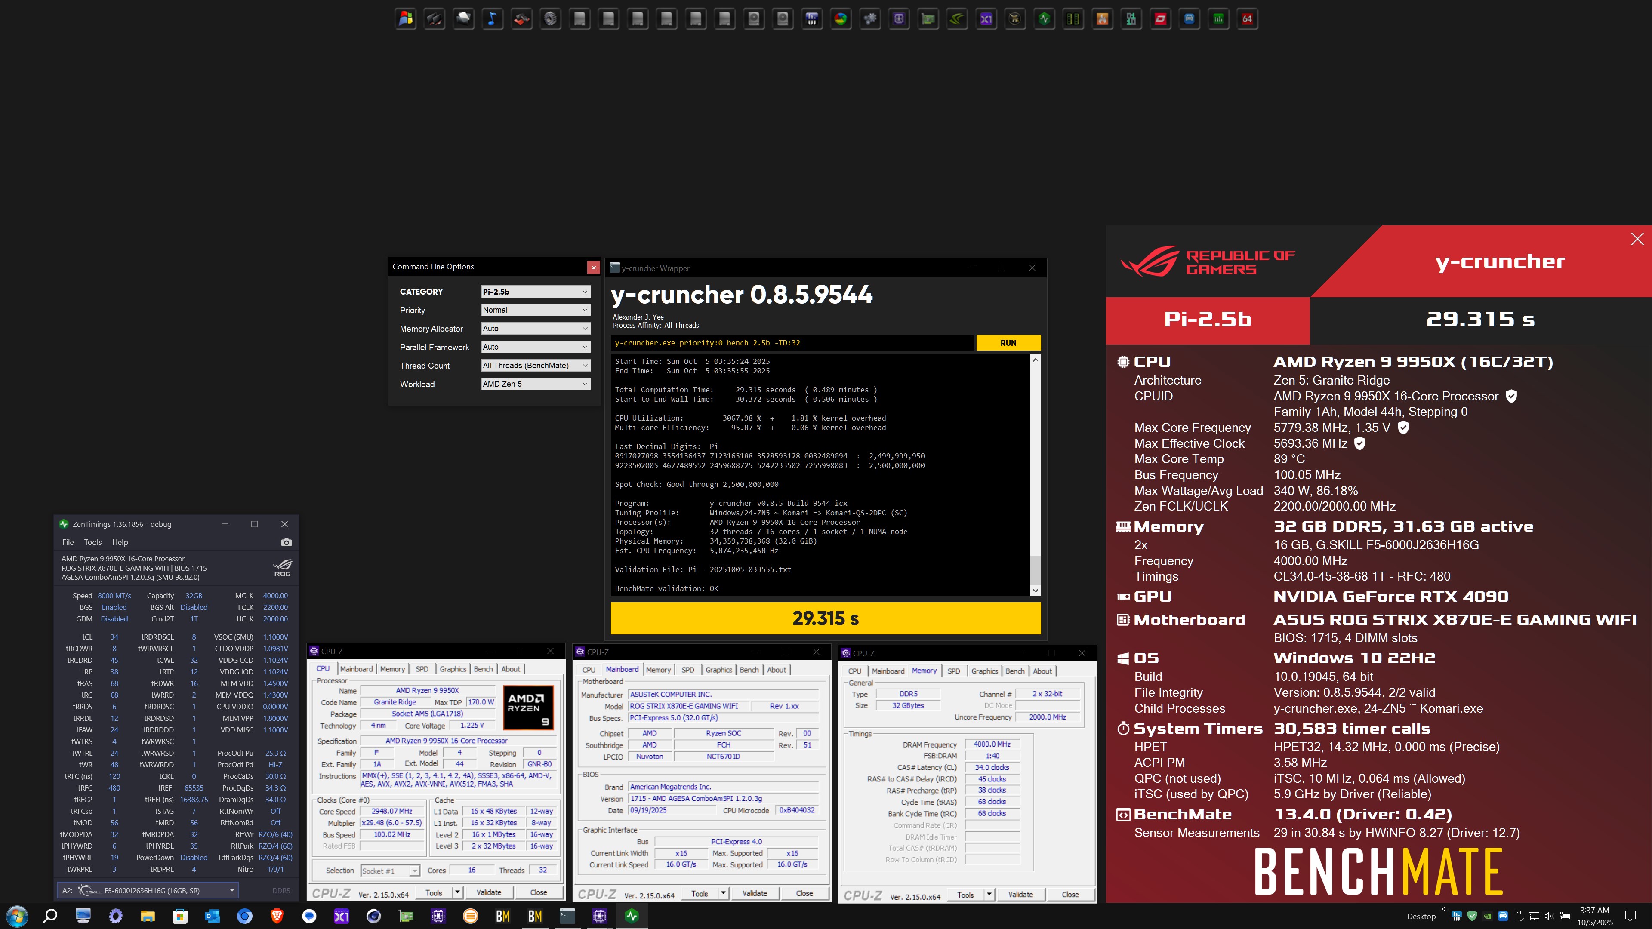Click the y-cruncher command line input field

click(x=792, y=343)
